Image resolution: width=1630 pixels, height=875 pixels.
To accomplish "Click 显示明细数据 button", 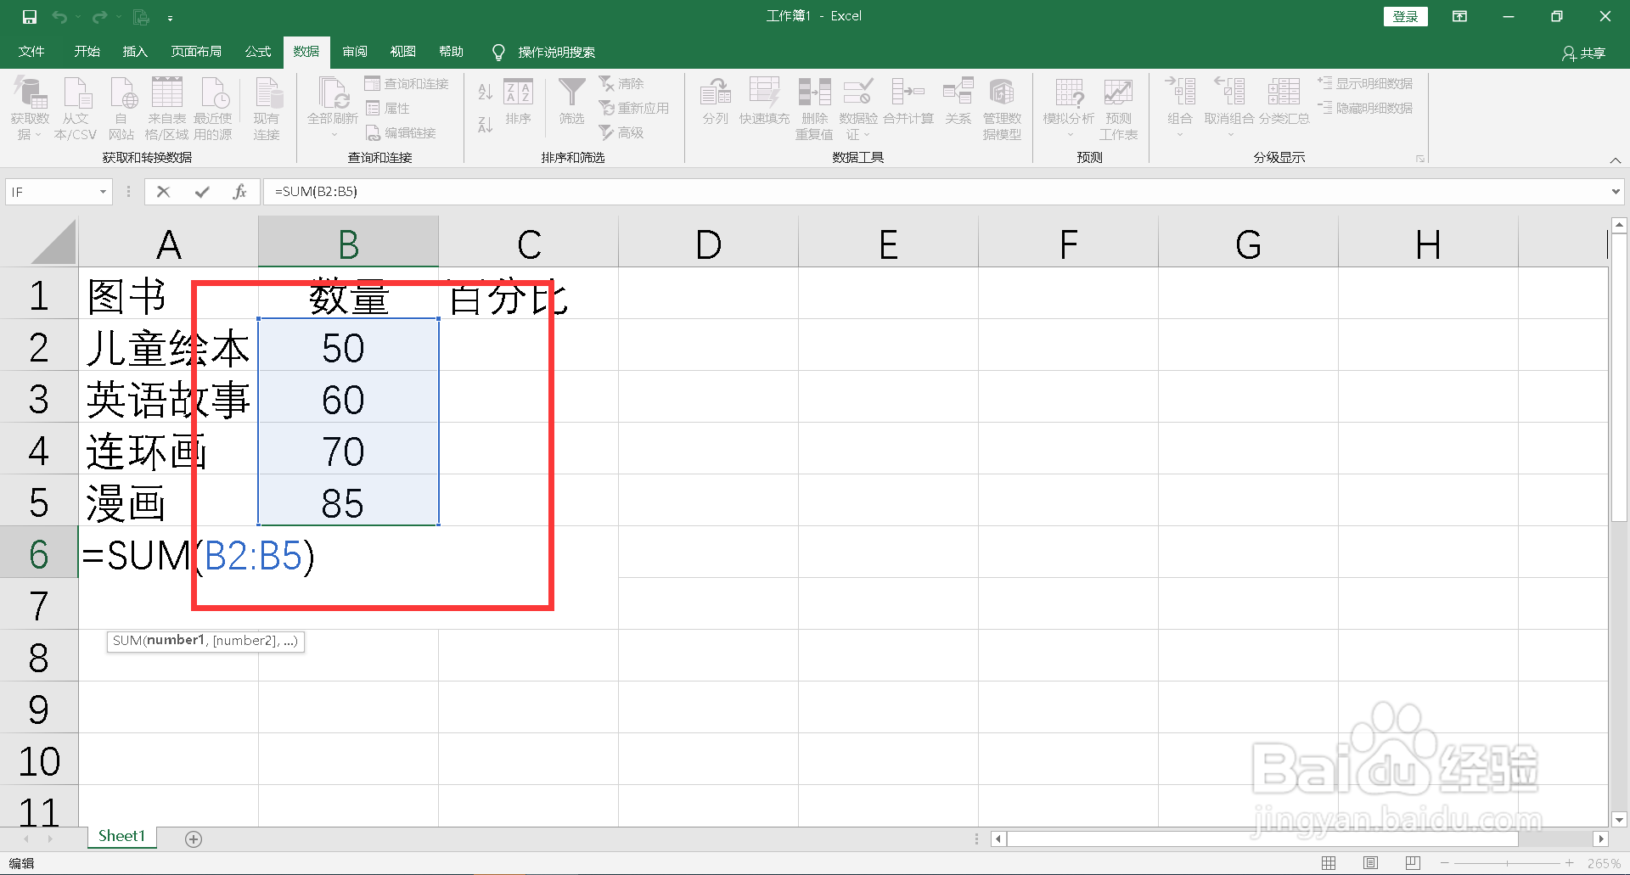I will pyautogui.click(x=1365, y=83).
